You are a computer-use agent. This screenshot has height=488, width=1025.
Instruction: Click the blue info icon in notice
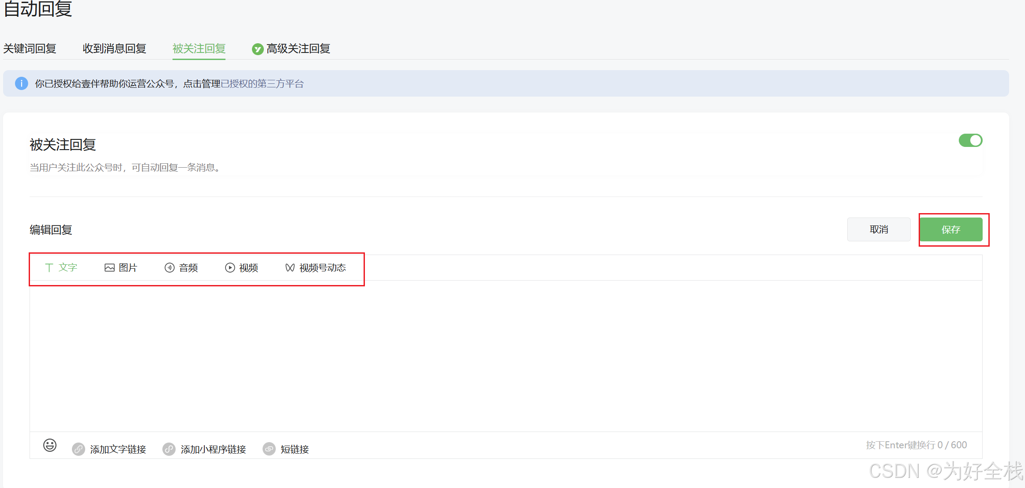tap(22, 83)
